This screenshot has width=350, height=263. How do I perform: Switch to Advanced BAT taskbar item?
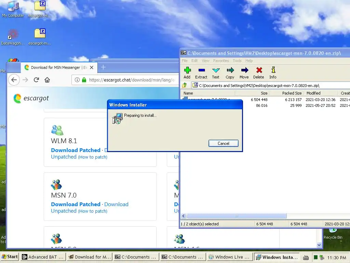click(x=43, y=257)
